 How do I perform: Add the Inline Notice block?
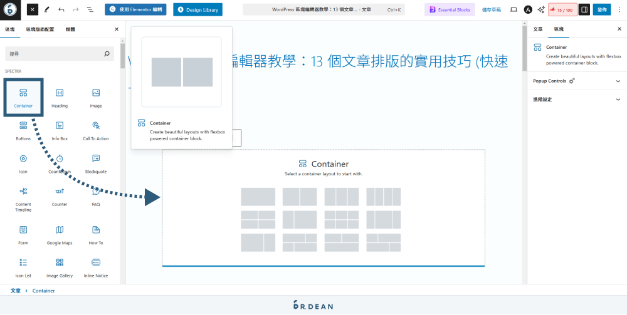click(96, 268)
